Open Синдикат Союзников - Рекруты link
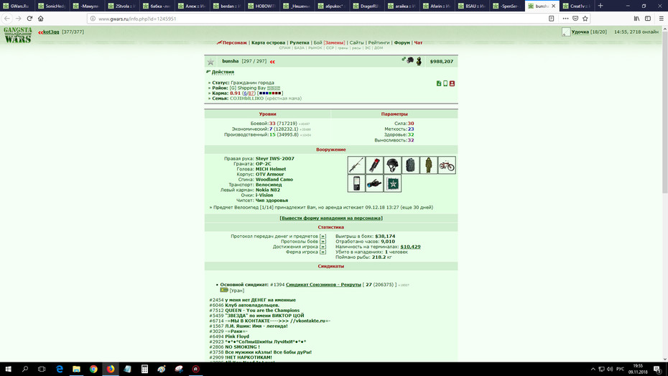 pyautogui.click(x=323, y=285)
